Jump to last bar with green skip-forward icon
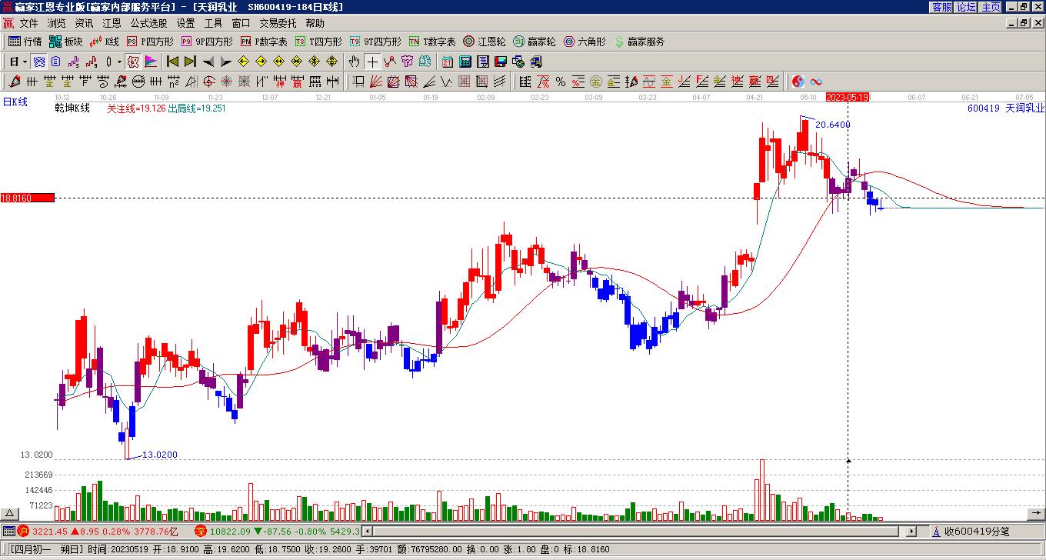Screen dimensions: 1046x560 point(190,62)
